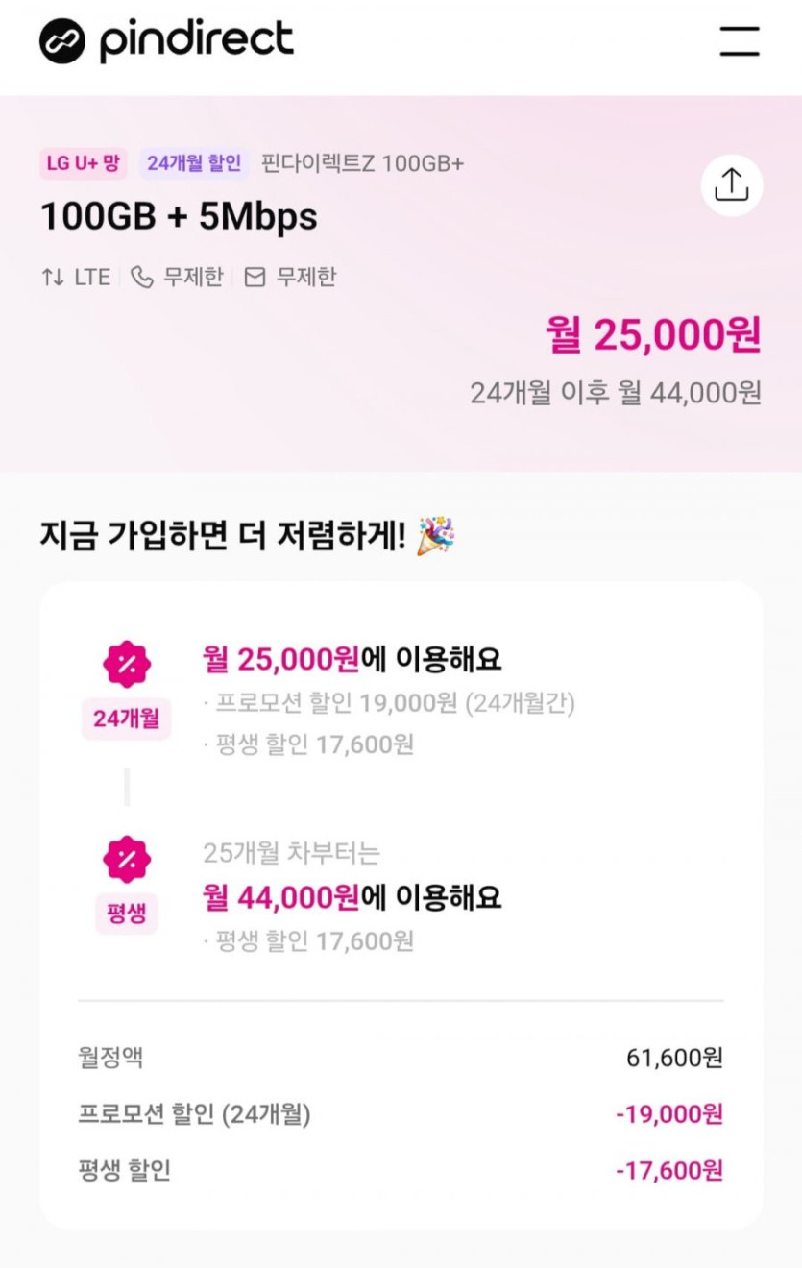Click the 핀다이렉트Z 100GB+ plan name

click(363, 163)
